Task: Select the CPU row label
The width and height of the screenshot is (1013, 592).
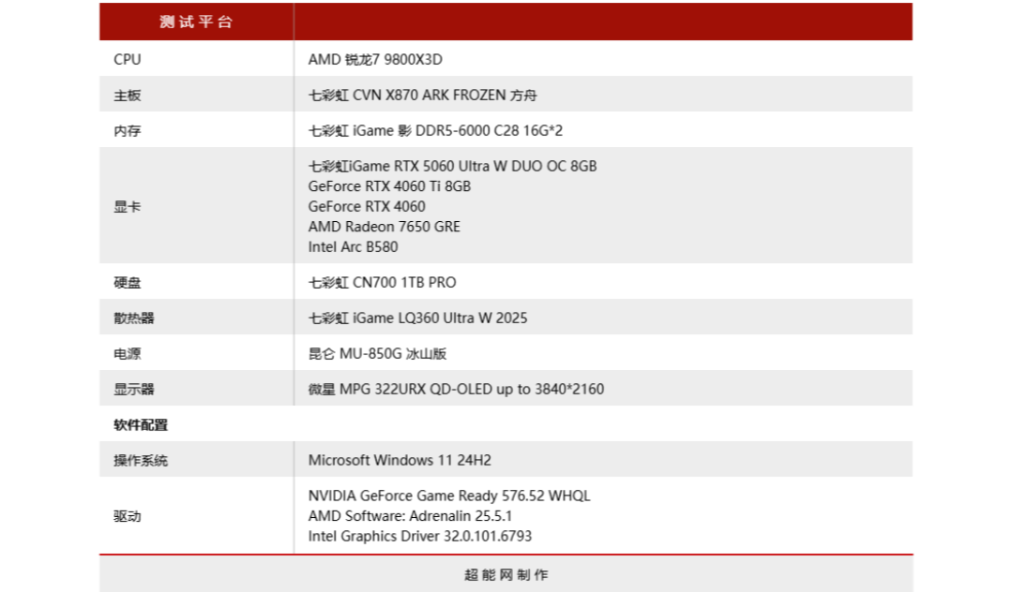Action: [x=128, y=59]
